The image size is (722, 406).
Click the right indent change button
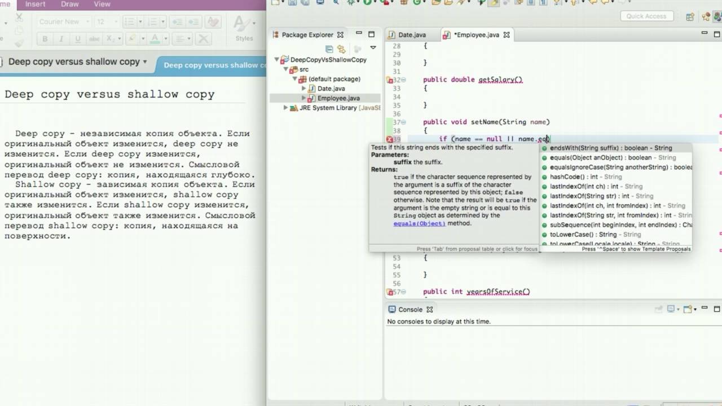[194, 22]
